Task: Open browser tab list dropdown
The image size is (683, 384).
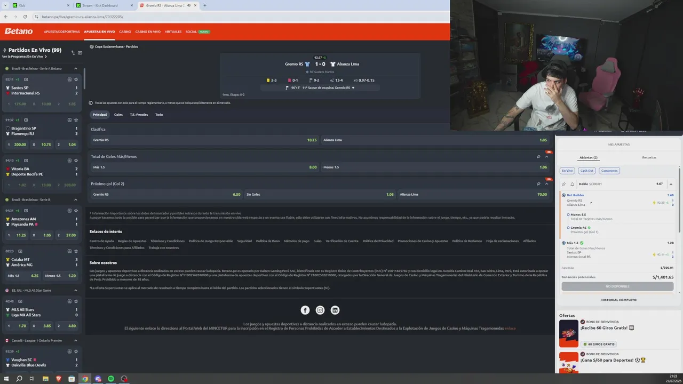Action: (6, 5)
